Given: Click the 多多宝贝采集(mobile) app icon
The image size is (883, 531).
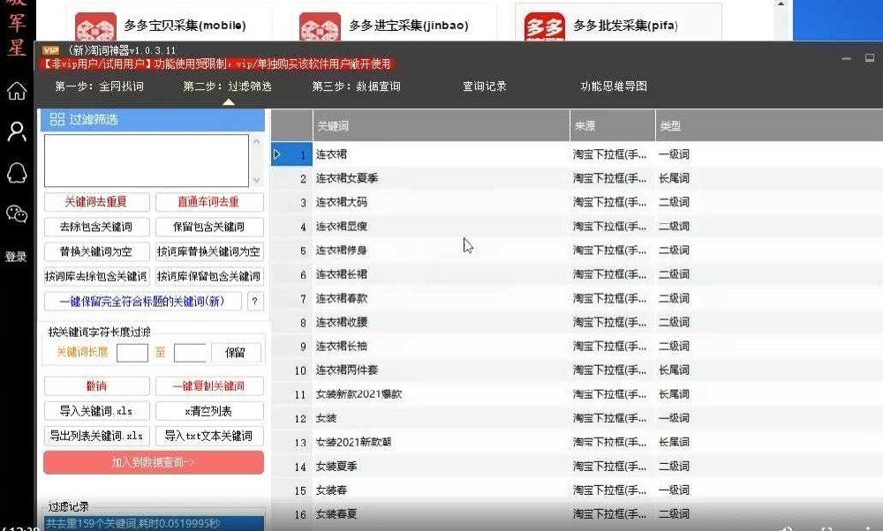Looking at the screenshot, I should point(95,27).
